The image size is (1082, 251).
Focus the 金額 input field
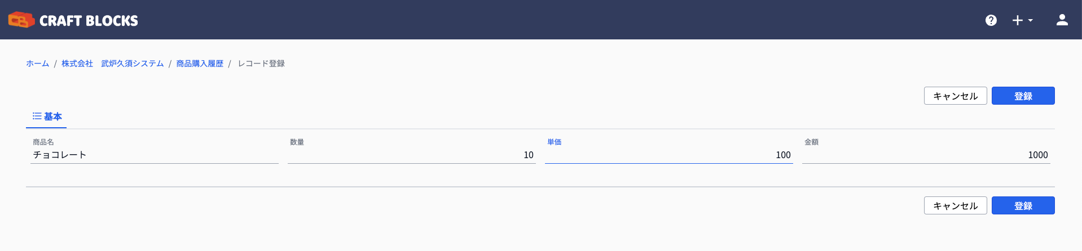click(x=926, y=155)
